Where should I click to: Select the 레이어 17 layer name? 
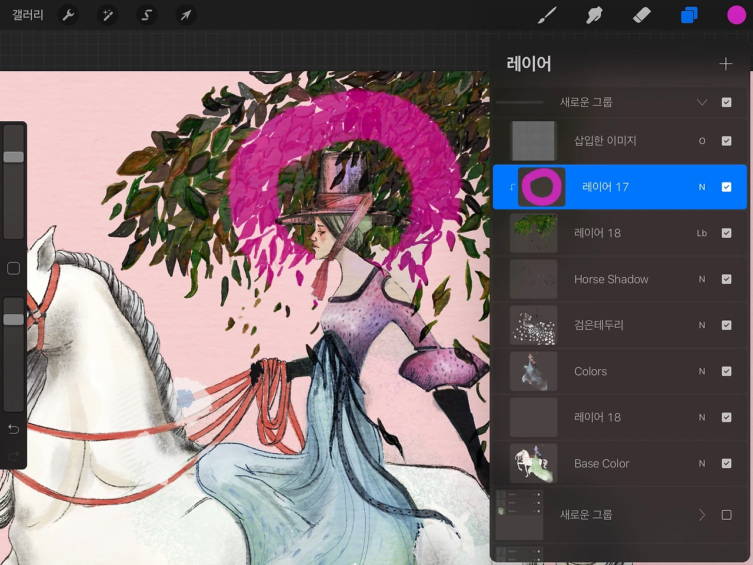click(605, 187)
